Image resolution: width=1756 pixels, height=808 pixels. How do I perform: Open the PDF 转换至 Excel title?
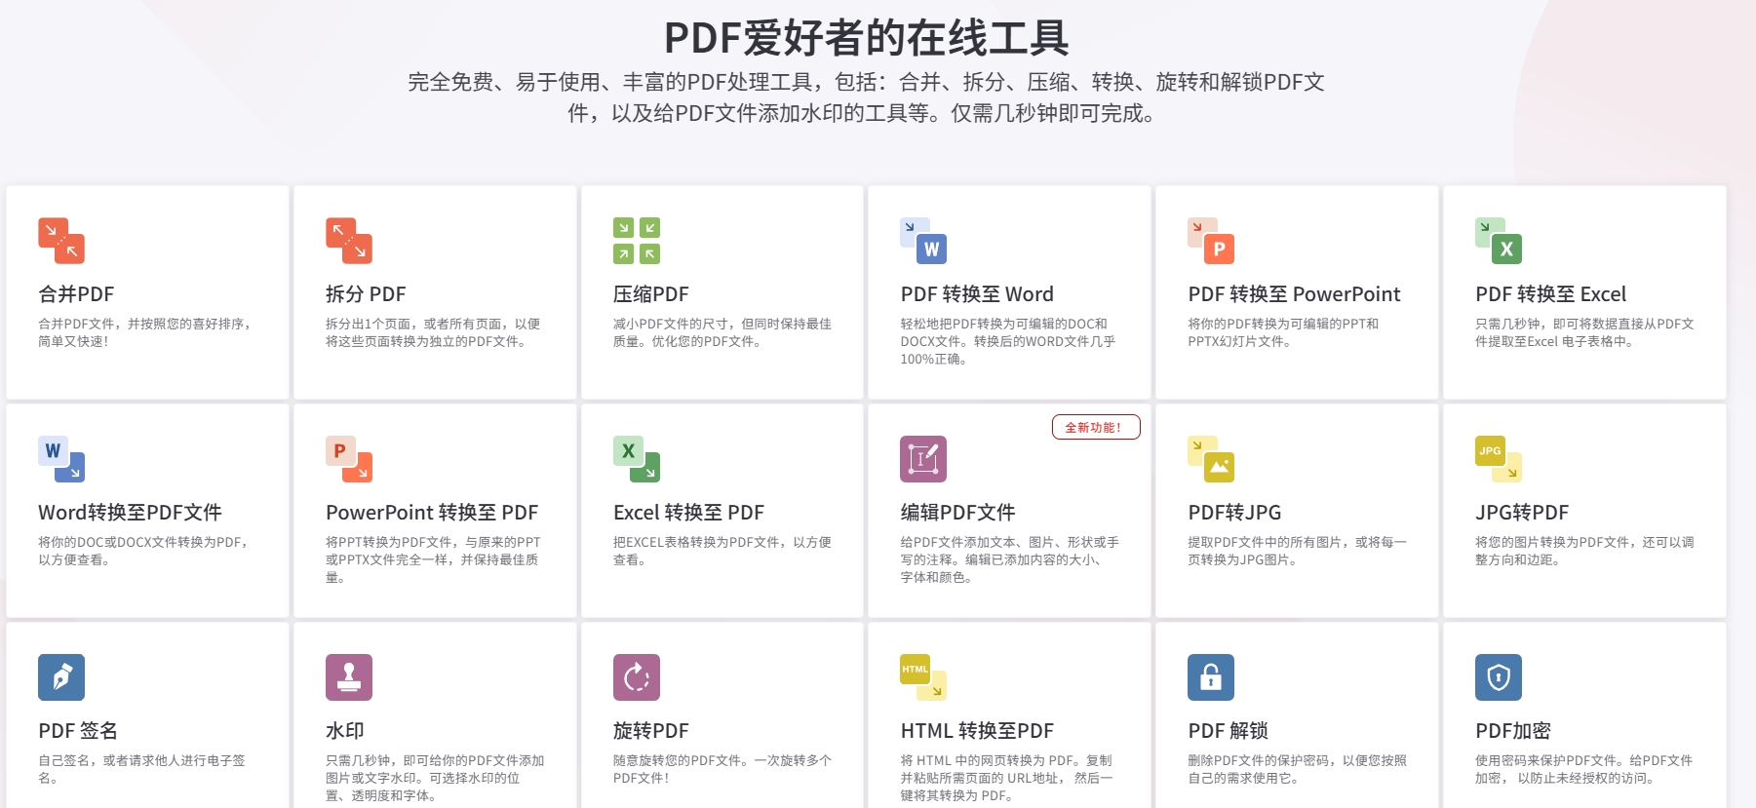click(x=1550, y=294)
